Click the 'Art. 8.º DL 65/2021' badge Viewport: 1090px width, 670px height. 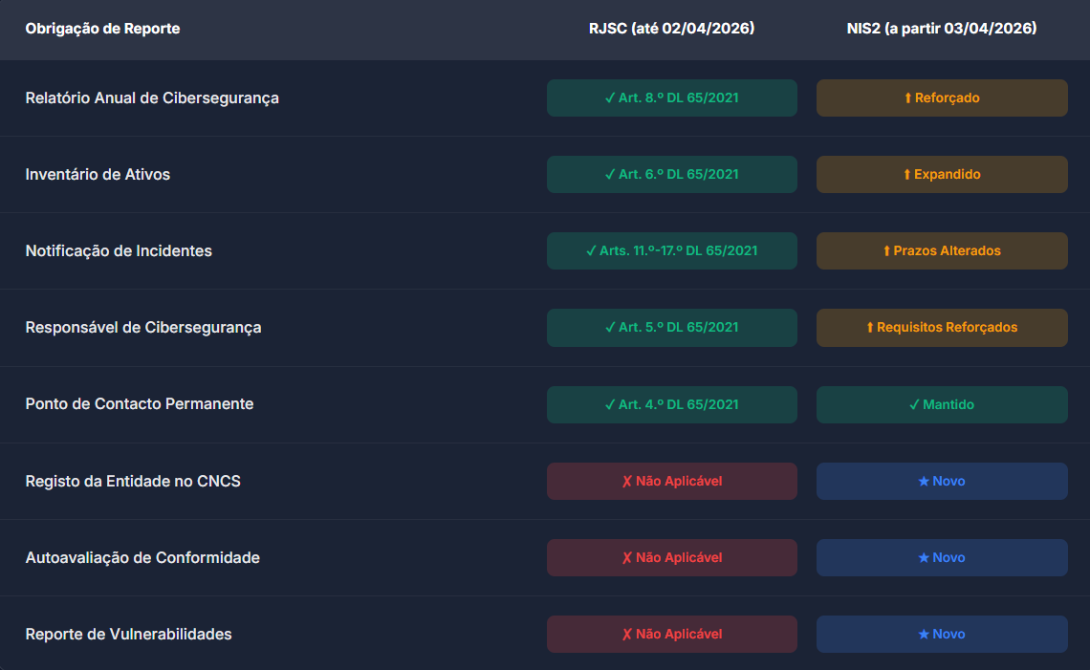coord(671,97)
